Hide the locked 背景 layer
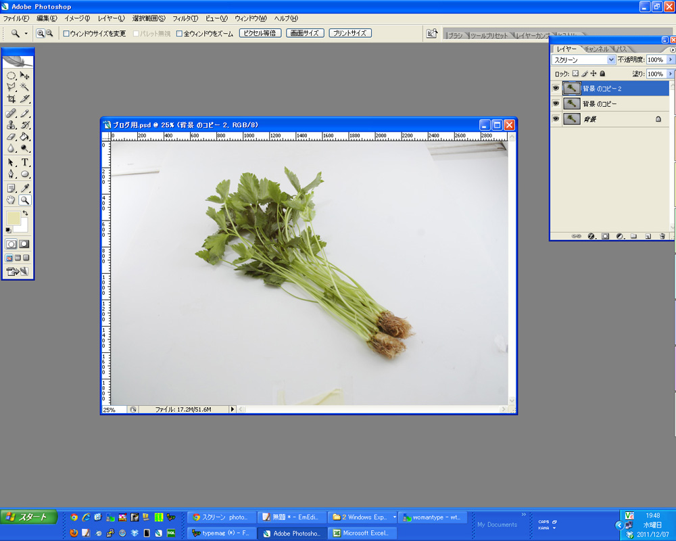This screenshot has height=541, width=676. [x=556, y=118]
